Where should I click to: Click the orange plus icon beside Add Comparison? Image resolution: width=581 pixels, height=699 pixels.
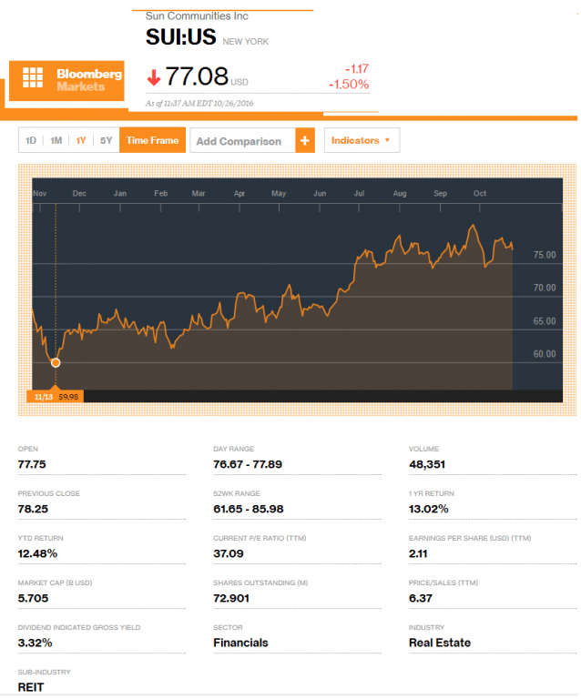click(305, 140)
